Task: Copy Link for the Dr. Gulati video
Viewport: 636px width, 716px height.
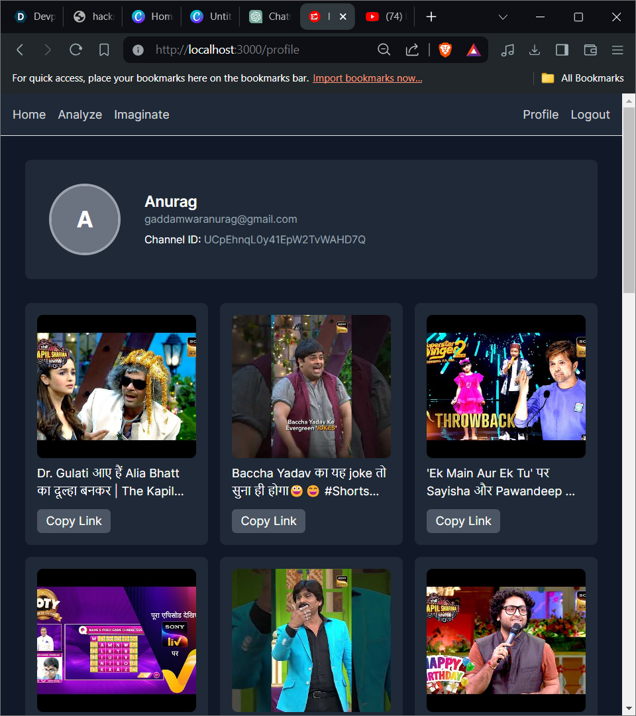Action: click(x=74, y=521)
